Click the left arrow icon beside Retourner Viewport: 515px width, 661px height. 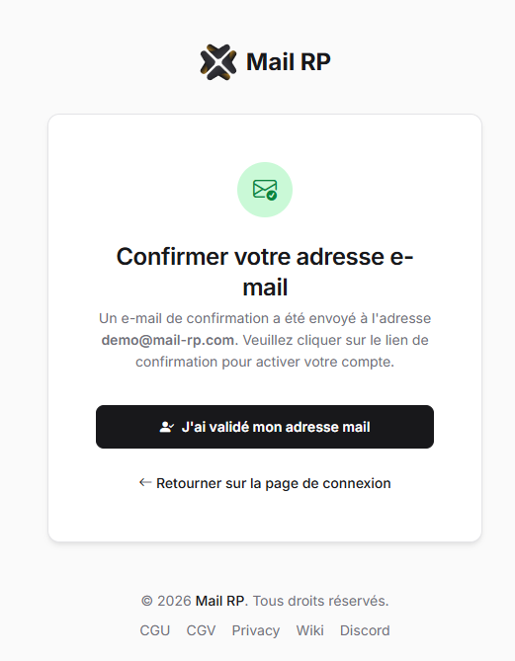click(x=145, y=482)
